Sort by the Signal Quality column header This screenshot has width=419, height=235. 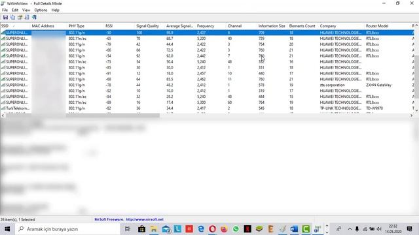[150, 26]
